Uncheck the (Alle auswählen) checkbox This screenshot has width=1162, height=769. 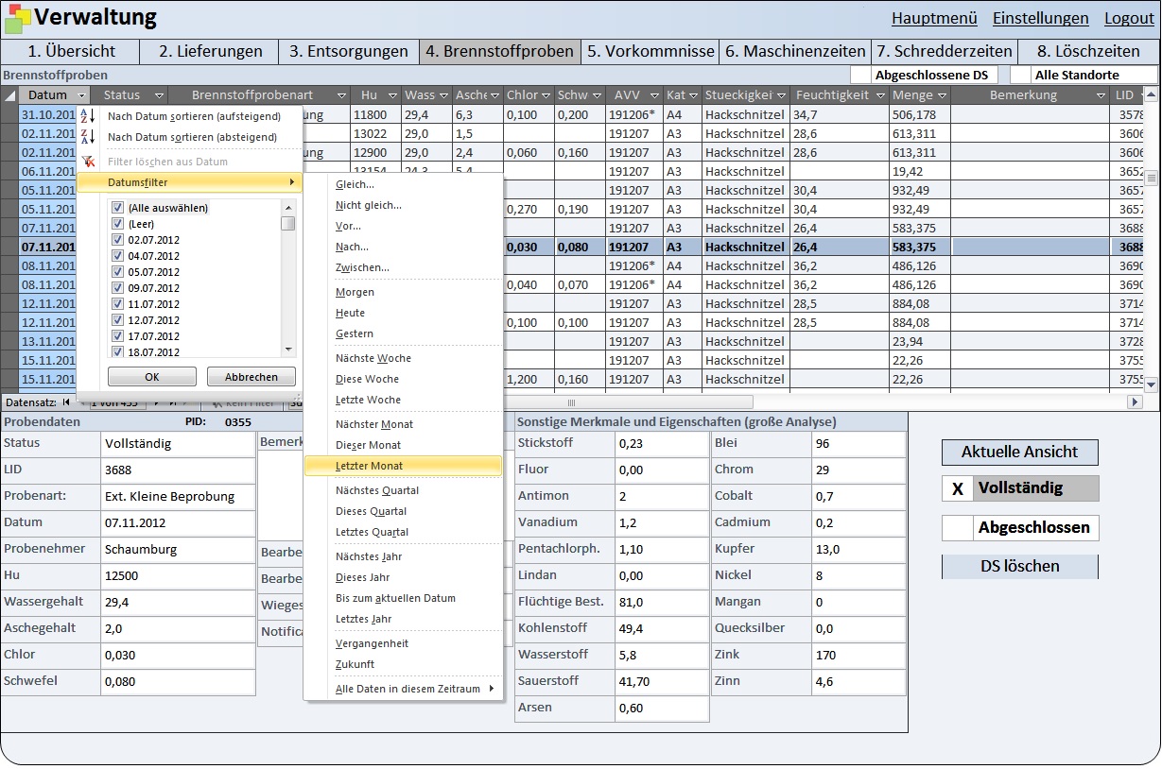tap(118, 208)
